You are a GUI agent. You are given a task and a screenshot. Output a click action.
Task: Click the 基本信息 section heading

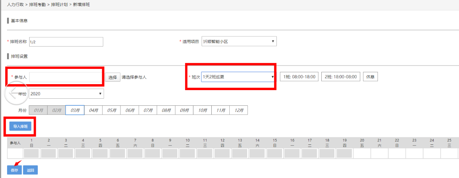(x=19, y=20)
